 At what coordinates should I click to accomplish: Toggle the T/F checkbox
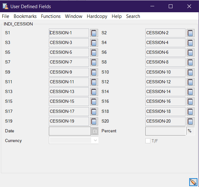pyautogui.click(x=148, y=141)
